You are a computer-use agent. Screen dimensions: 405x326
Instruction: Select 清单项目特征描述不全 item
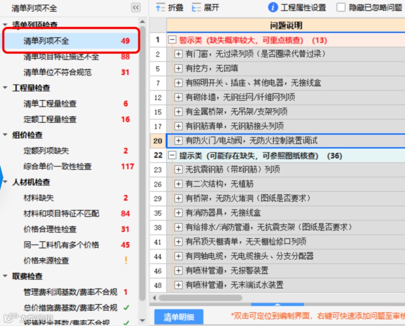[x=61, y=57]
